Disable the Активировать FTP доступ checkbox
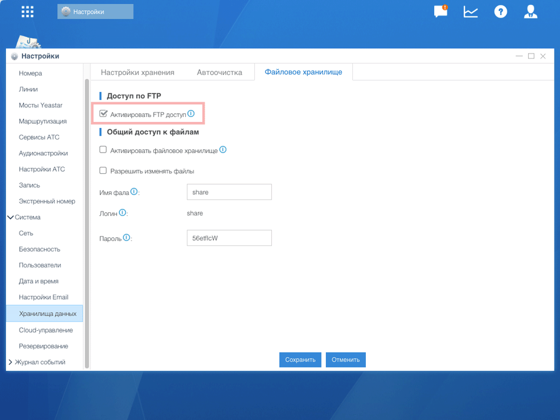Image resolution: width=560 pixels, height=420 pixels. click(103, 114)
